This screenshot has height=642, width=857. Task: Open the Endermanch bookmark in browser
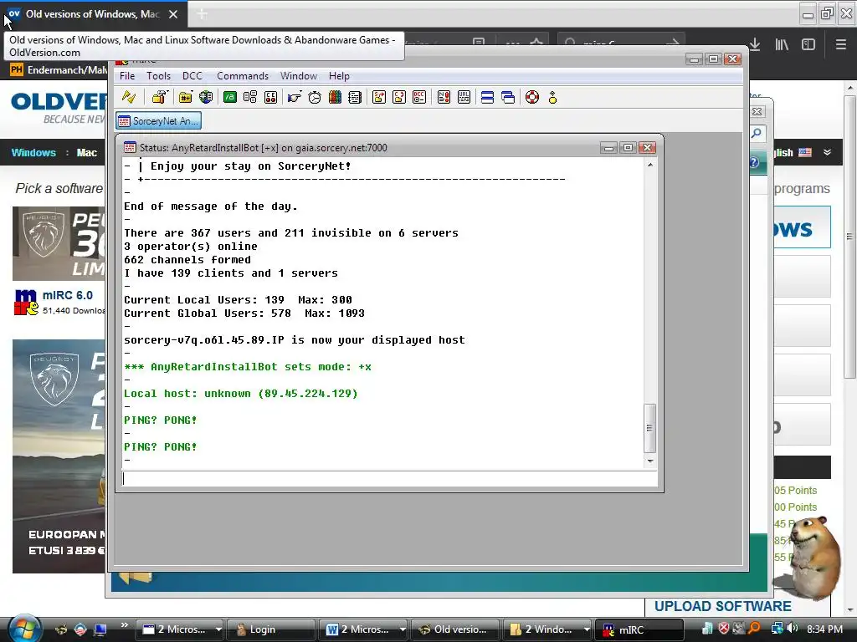tap(59, 70)
